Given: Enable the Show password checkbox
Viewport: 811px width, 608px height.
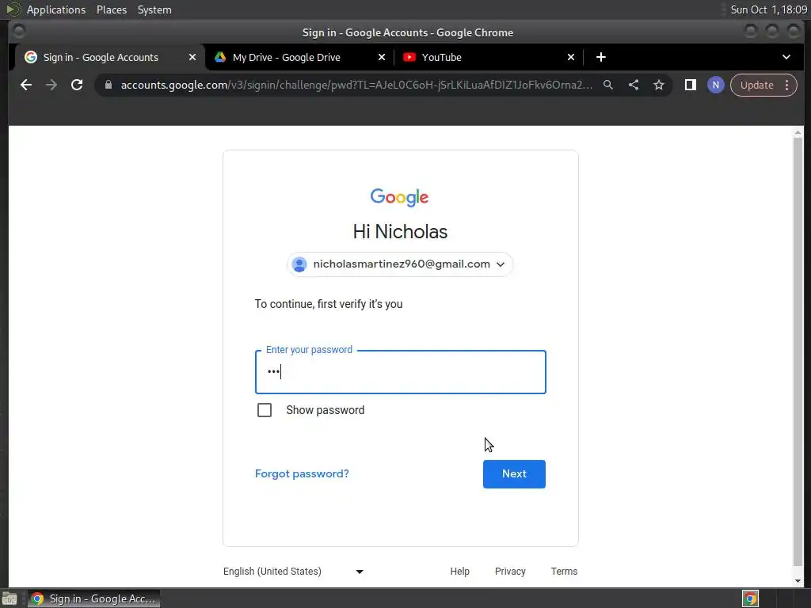Looking at the screenshot, I should click(265, 410).
